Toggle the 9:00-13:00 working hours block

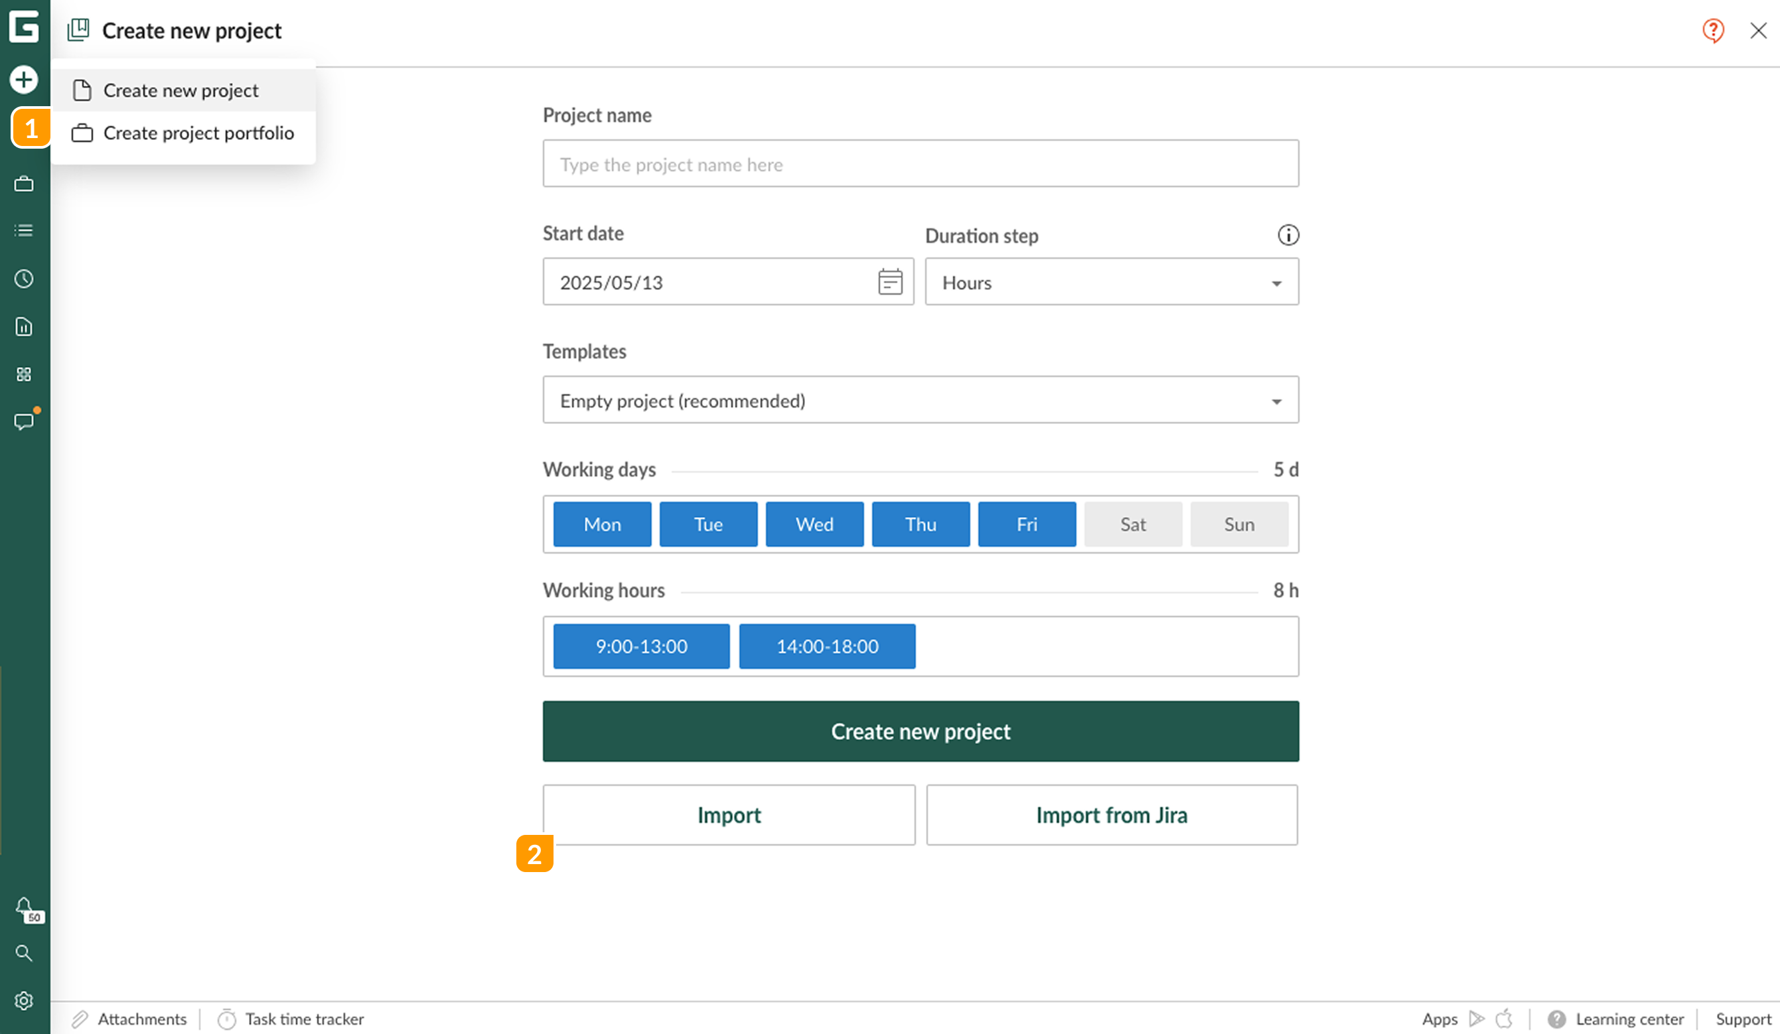point(640,646)
